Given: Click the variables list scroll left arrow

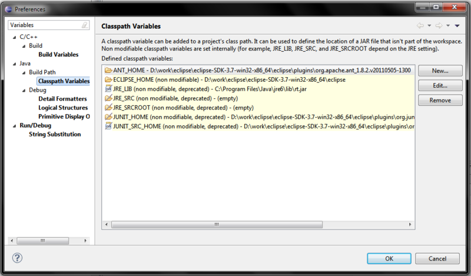Looking at the screenshot, I should point(107,224).
